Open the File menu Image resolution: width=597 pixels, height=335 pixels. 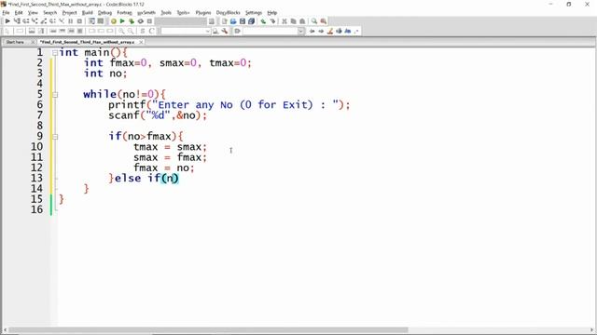[6, 12]
